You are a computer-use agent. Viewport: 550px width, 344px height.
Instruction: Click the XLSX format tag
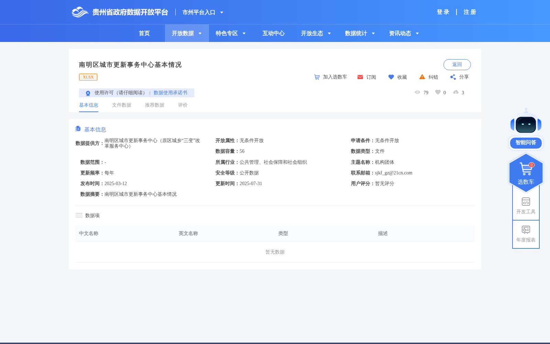(88, 77)
